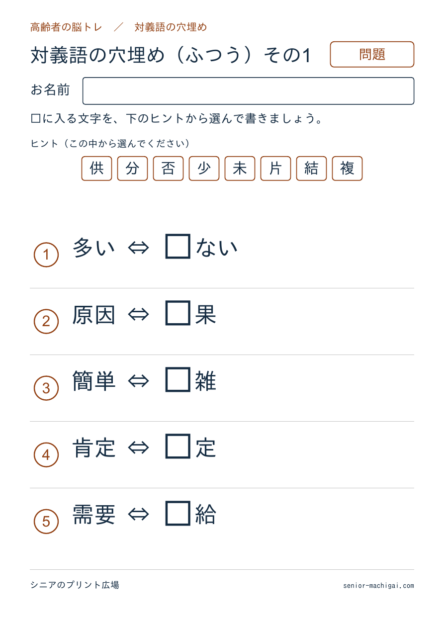Viewport: 444px width, 628px height.
Task: Select the hint tile 分
Action: [132, 169]
